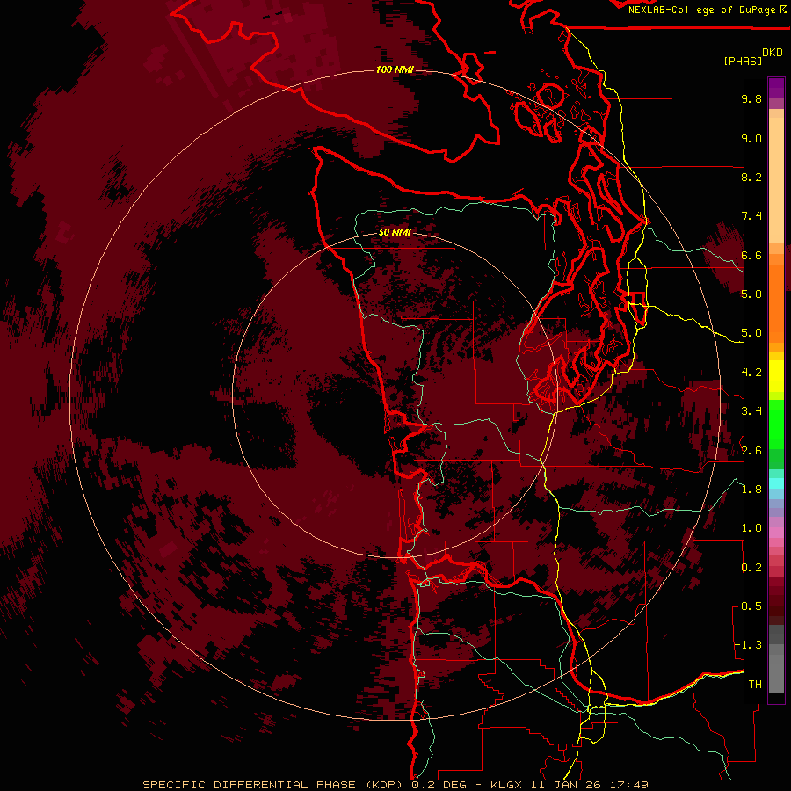Click the 2.6 legend value
Image resolution: width=791 pixels, height=791 pixels.
click(x=751, y=451)
